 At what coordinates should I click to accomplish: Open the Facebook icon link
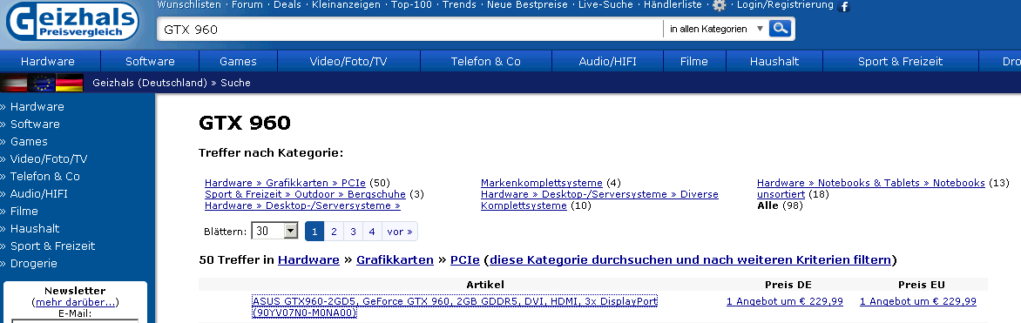[844, 6]
